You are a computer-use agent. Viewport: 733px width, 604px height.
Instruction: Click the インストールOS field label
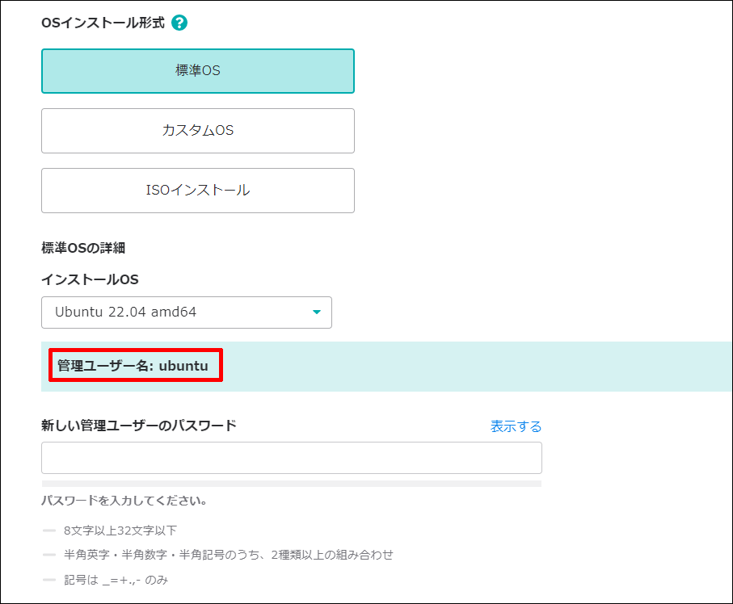click(x=90, y=279)
